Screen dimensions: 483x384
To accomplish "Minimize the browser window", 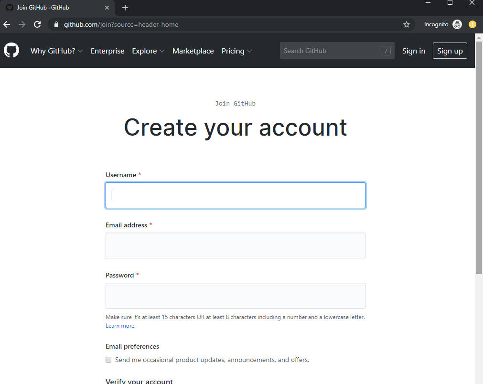I will point(428,3).
